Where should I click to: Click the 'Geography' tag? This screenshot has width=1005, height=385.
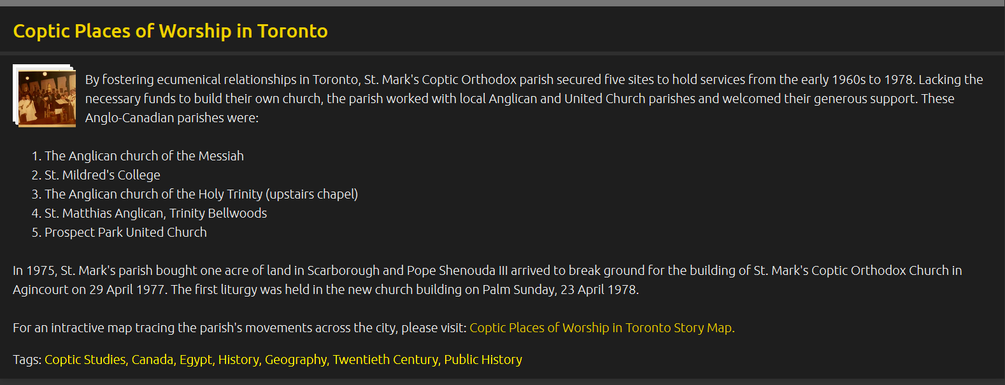tap(296, 360)
